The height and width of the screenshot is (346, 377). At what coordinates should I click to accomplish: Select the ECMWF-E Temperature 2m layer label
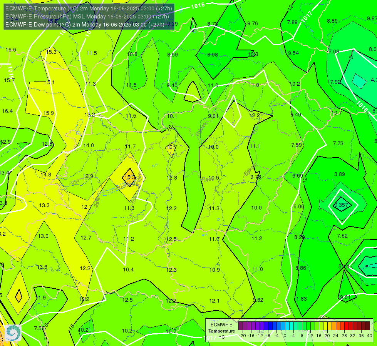pos(89,8)
